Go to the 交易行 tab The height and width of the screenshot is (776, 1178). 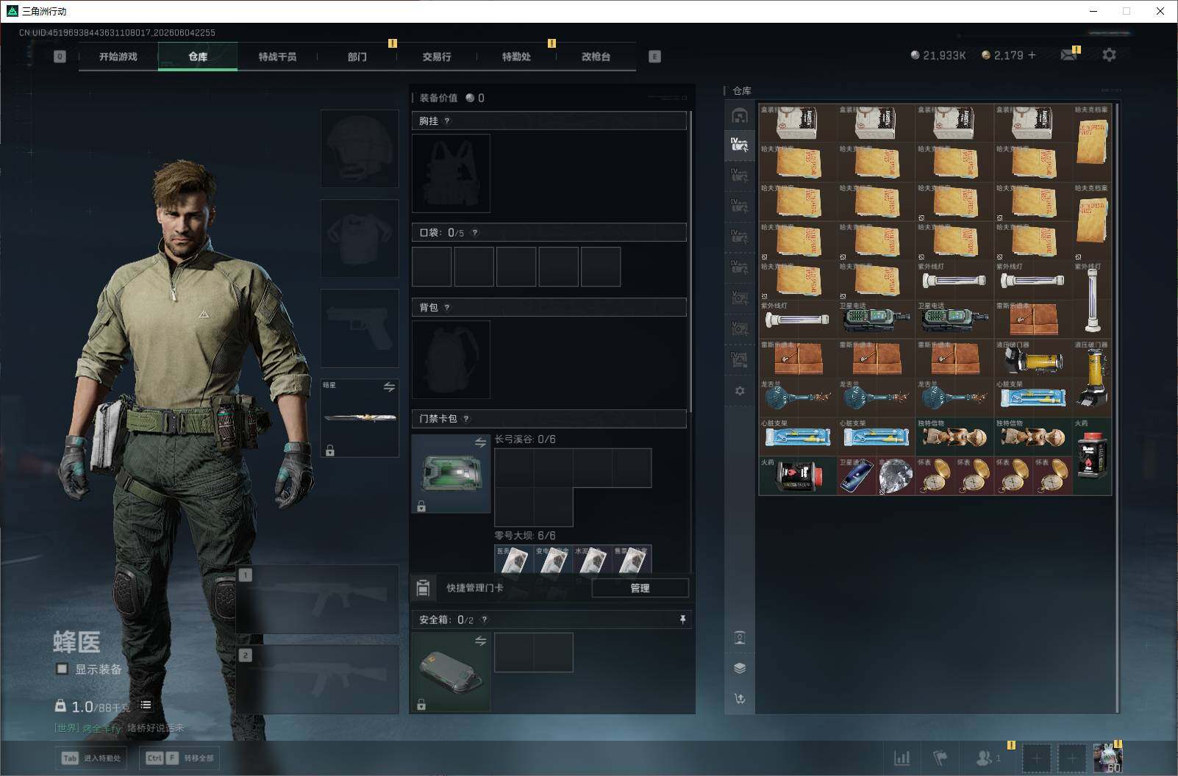click(437, 57)
